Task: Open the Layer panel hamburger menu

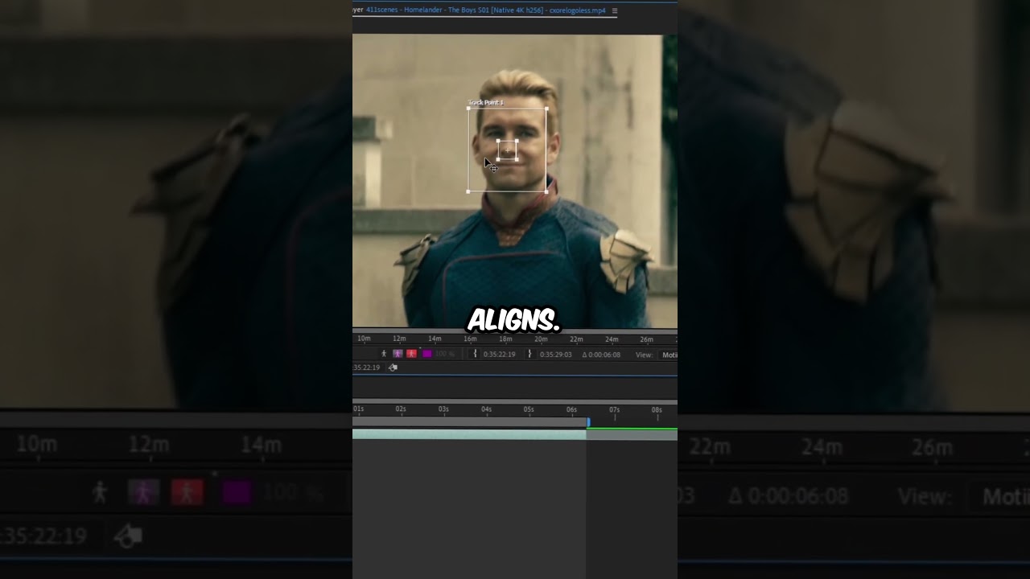Action: click(x=615, y=10)
